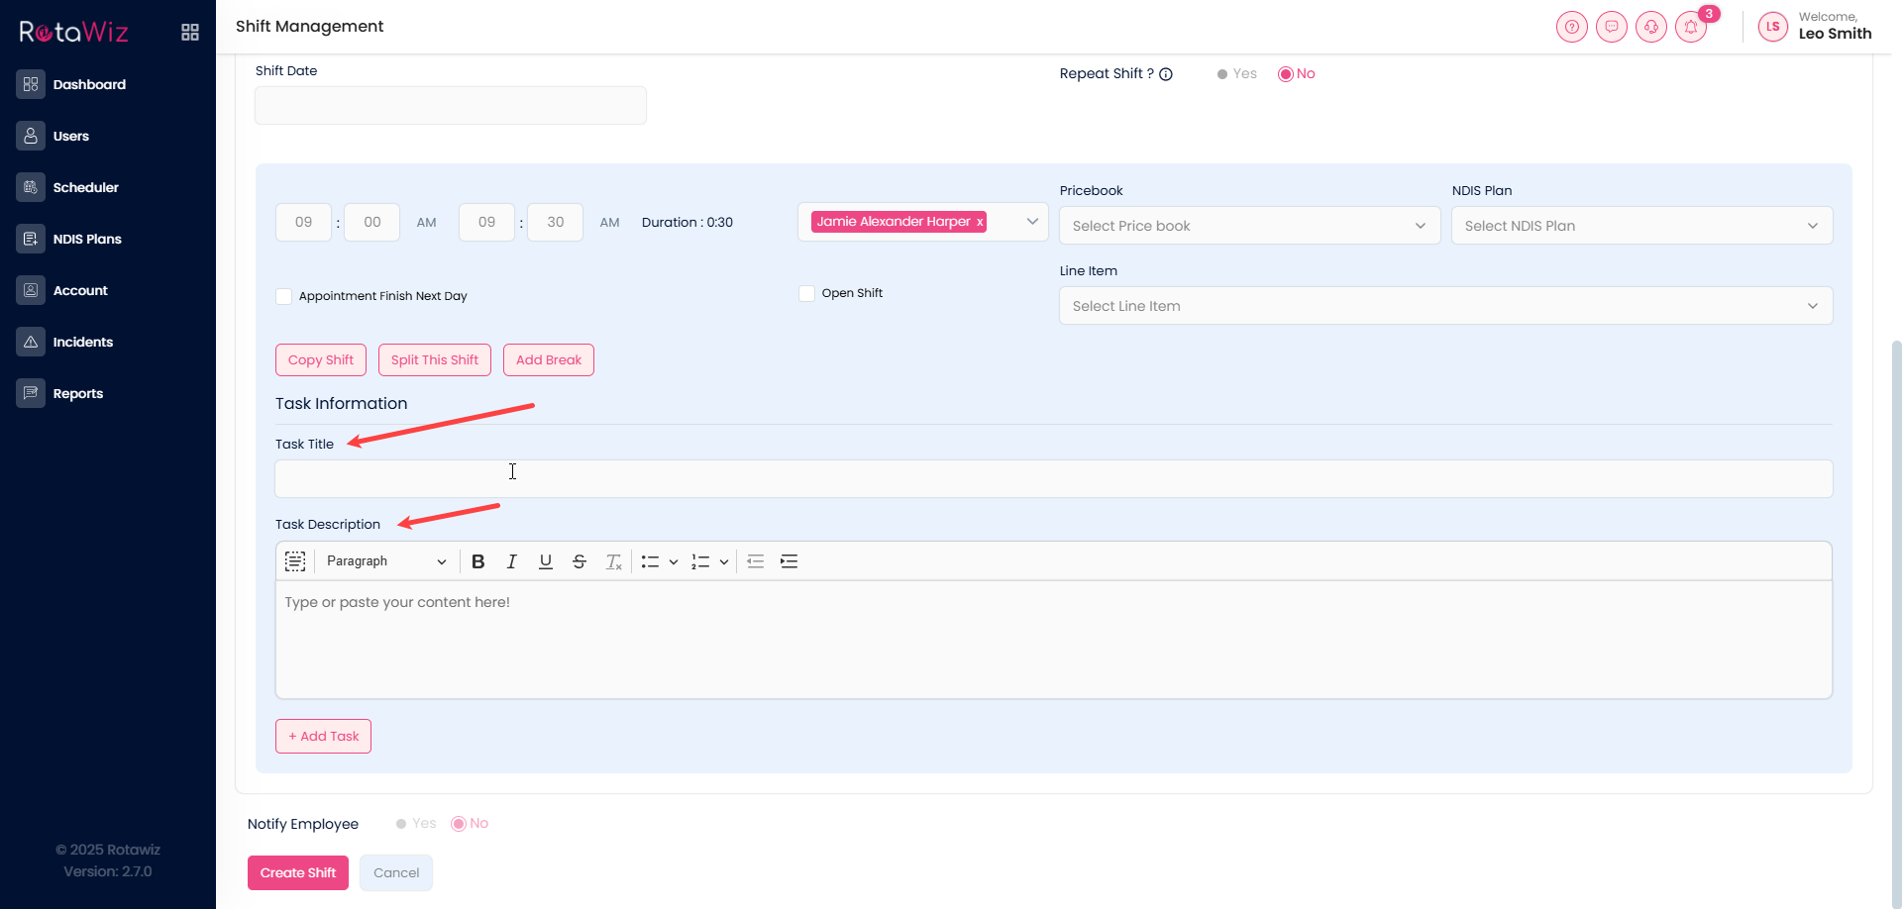Image resolution: width=1902 pixels, height=909 pixels.
Task: Click the Create Shift button
Action: (x=297, y=872)
